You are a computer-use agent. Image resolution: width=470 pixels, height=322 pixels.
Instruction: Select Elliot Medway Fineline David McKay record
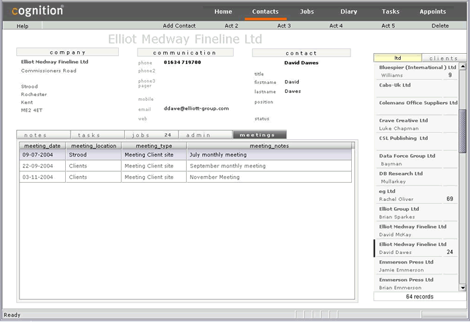[417, 231]
